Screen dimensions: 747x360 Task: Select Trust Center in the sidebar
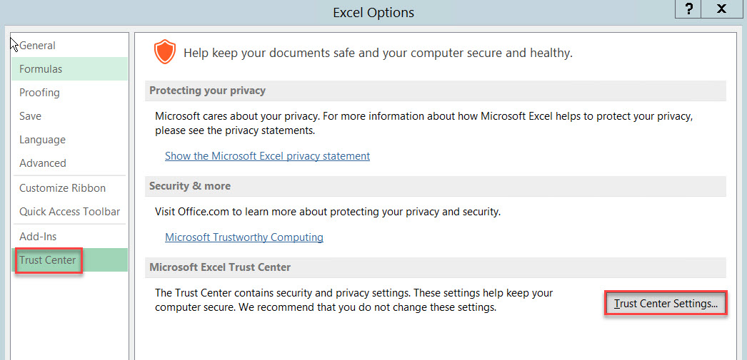(x=48, y=260)
